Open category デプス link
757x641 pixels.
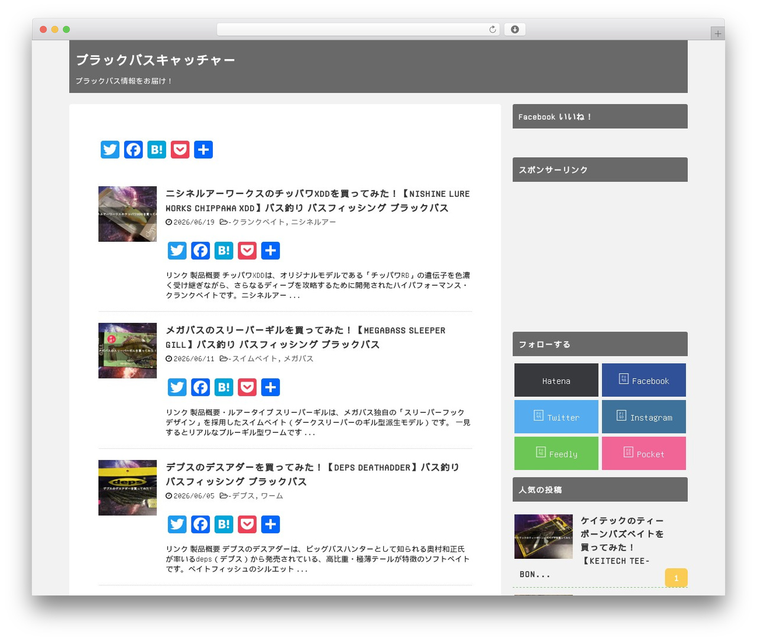(x=243, y=496)
